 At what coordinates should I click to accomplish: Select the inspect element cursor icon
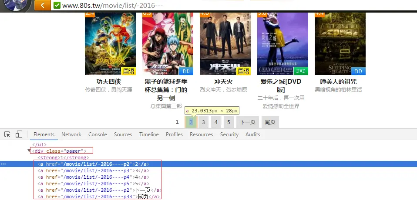click(7, 134)
